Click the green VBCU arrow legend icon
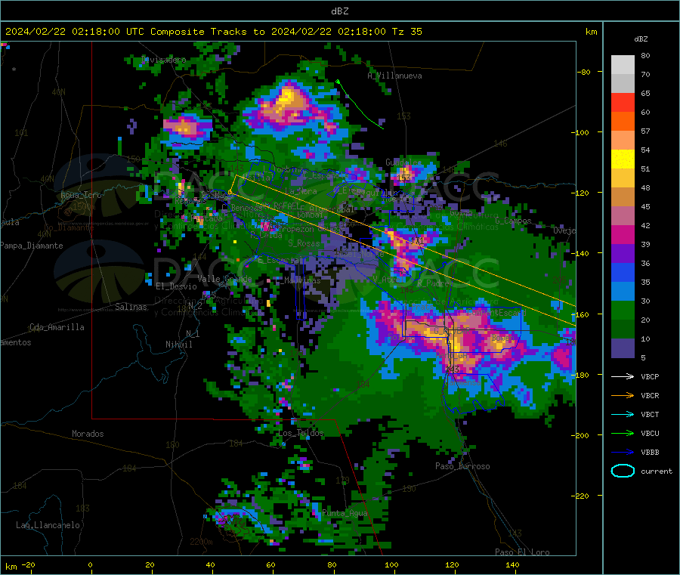Image resolution: width=680 pixels, height=575 pixels. click(623, 433)
